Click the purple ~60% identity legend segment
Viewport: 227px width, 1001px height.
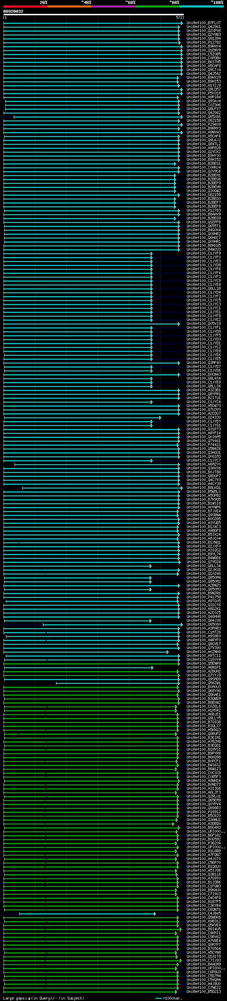(114, 7)
